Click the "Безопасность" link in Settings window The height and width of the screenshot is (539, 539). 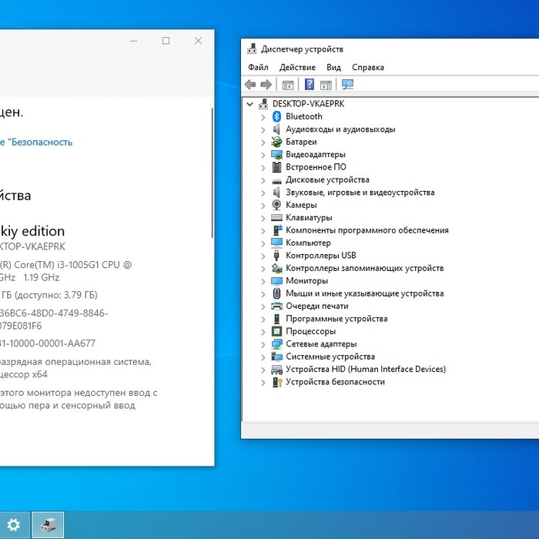coord(38,142)
